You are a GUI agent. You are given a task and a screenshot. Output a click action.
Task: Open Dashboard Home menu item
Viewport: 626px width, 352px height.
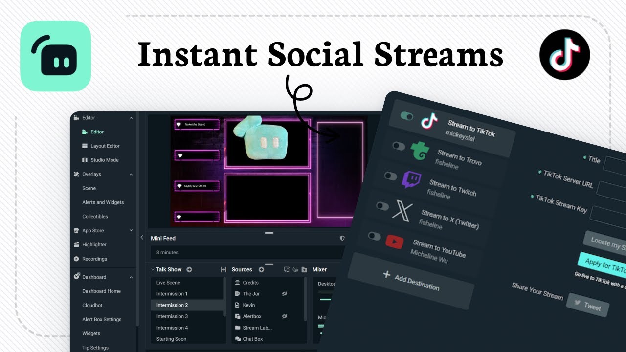(101, 291)
